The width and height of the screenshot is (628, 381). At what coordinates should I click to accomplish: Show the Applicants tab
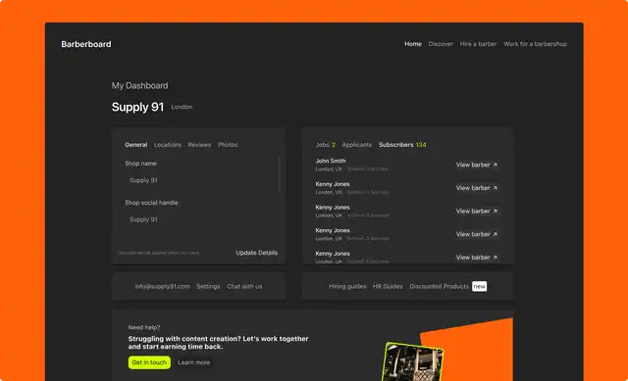pos(357,145)
